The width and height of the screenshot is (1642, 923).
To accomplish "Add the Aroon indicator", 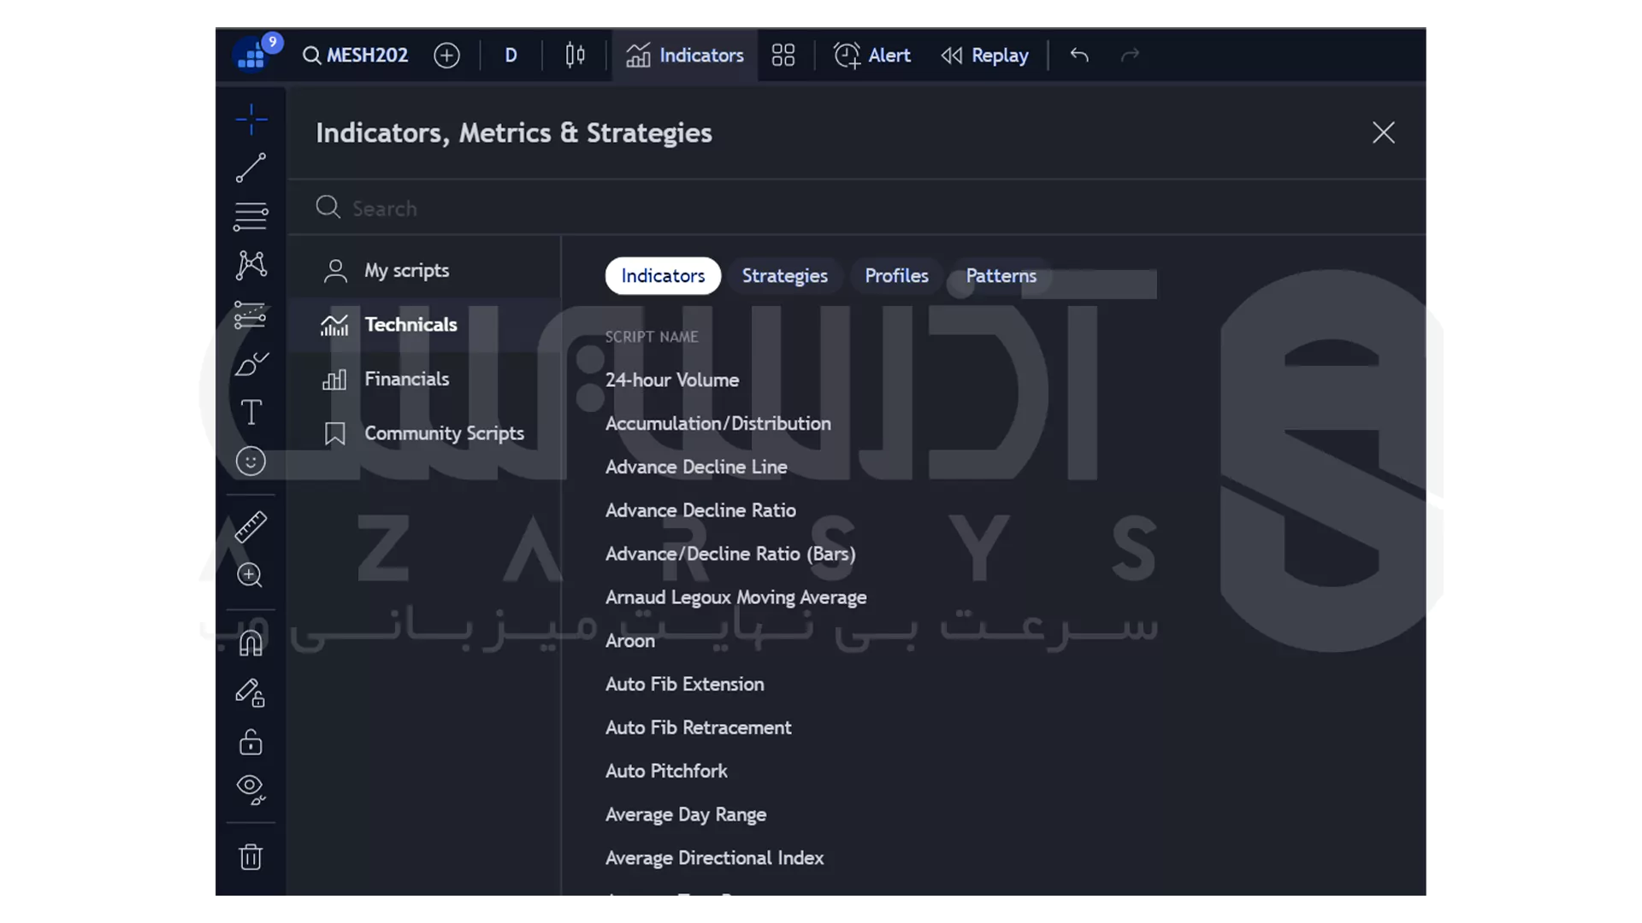I will pyautogui.click(x=629, y=641).
